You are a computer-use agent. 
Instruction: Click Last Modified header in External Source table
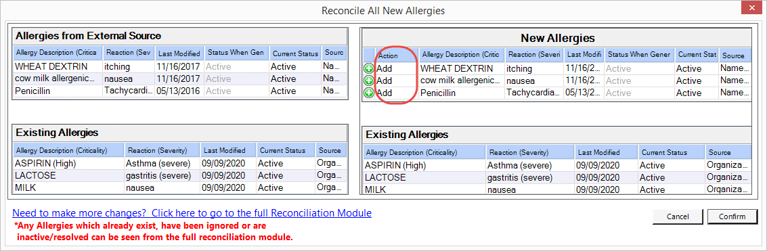(179, 53)
